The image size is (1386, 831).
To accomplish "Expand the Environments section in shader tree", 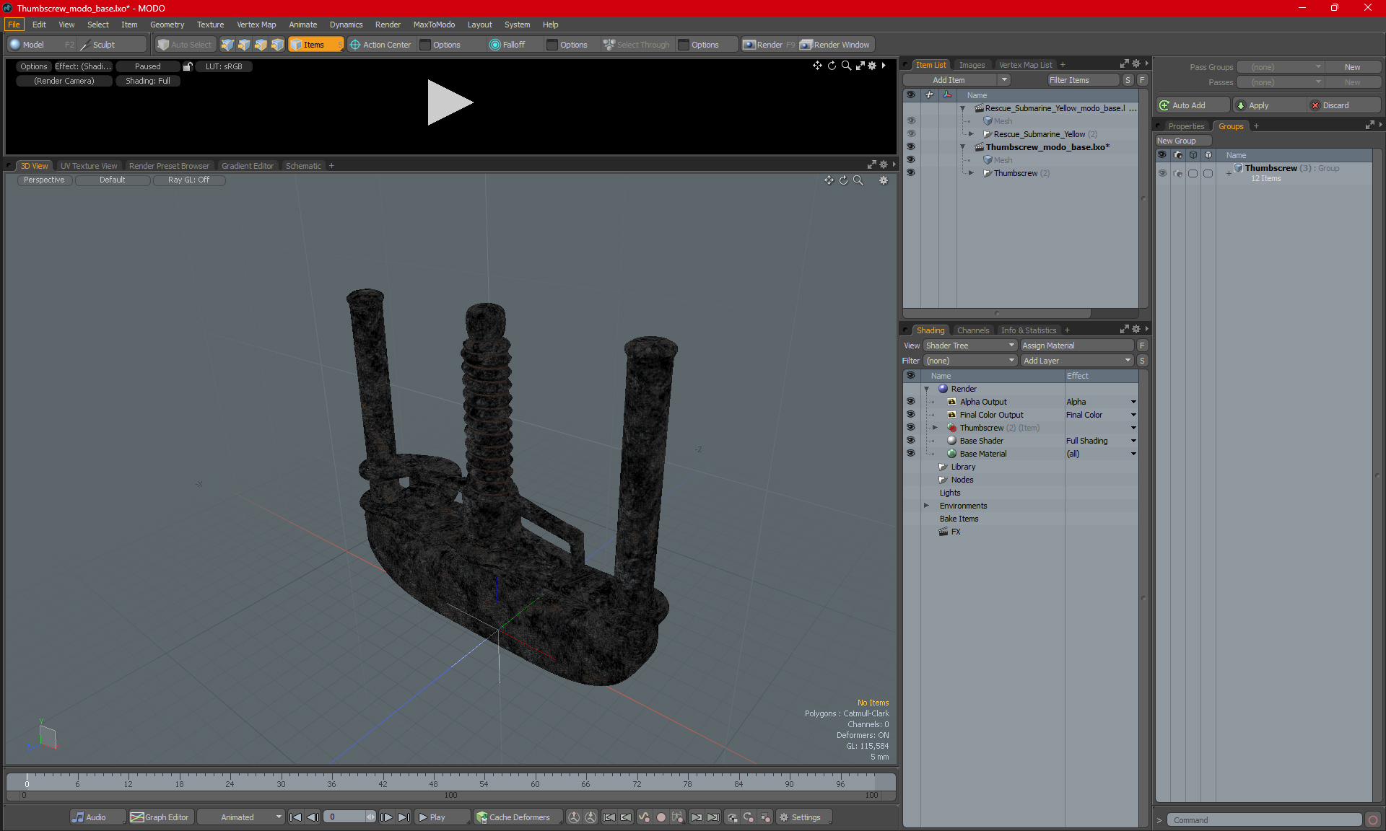I will pos(927,506).
